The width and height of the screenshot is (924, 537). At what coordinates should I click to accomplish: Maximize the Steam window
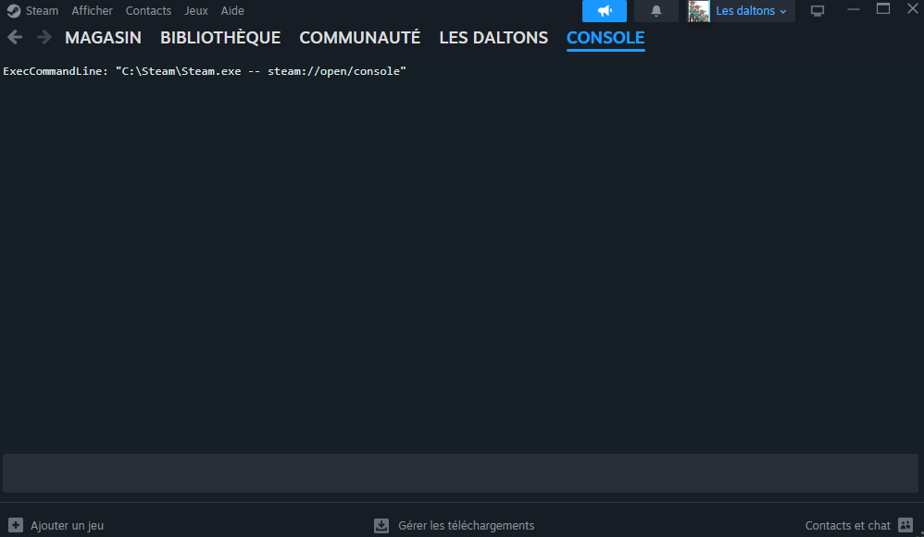click(x=882, y=9)
